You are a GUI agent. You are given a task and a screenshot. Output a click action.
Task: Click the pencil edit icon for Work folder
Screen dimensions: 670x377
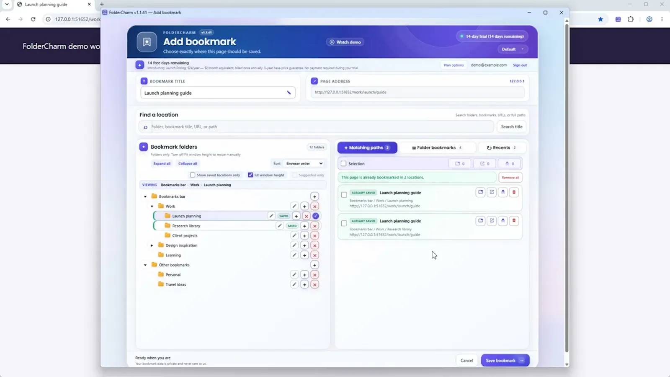294,206
